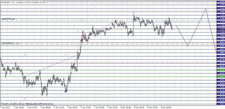Click the blue marker where the dotted trendline starts
Viewport: 225px width, 109px height.
pyautogui.click(x=25, y=77)
